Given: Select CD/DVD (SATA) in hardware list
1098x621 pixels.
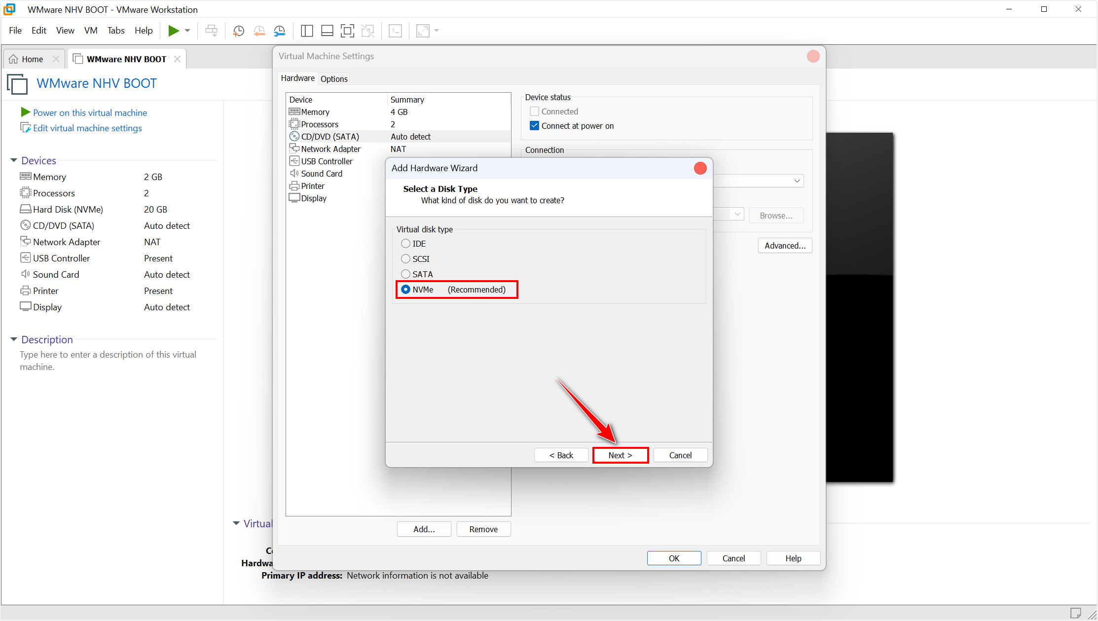Looking at the screenshot, I should click(330, 137).
